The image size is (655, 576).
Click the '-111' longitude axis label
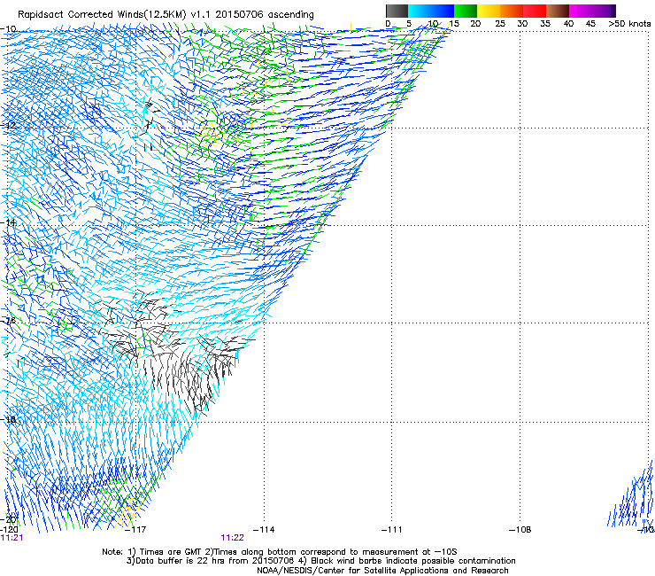click(x=391, y=530)
